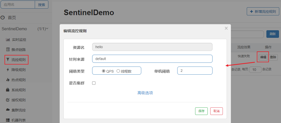Click the lock icon for 系统规则
Image resolution: width=281 pixels, height=123 pixels.
click(x=8, y=90)
